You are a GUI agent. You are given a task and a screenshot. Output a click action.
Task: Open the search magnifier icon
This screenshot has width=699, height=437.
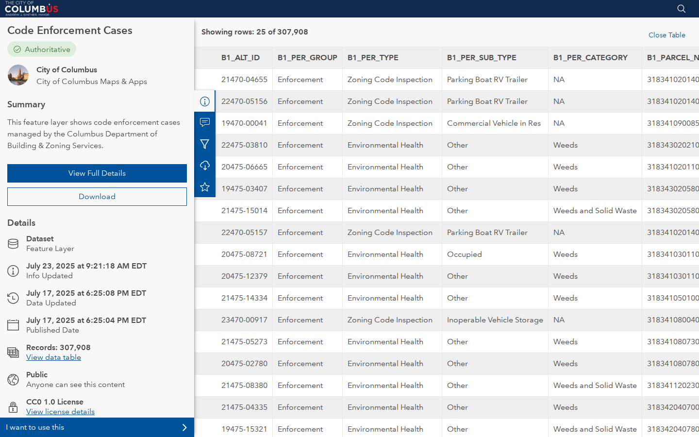click(681, 9)
